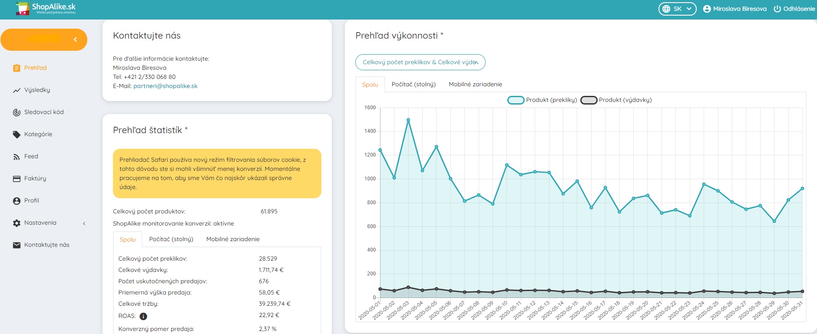Click the Kontaktujte nás envelope icon

coord(17,245)
